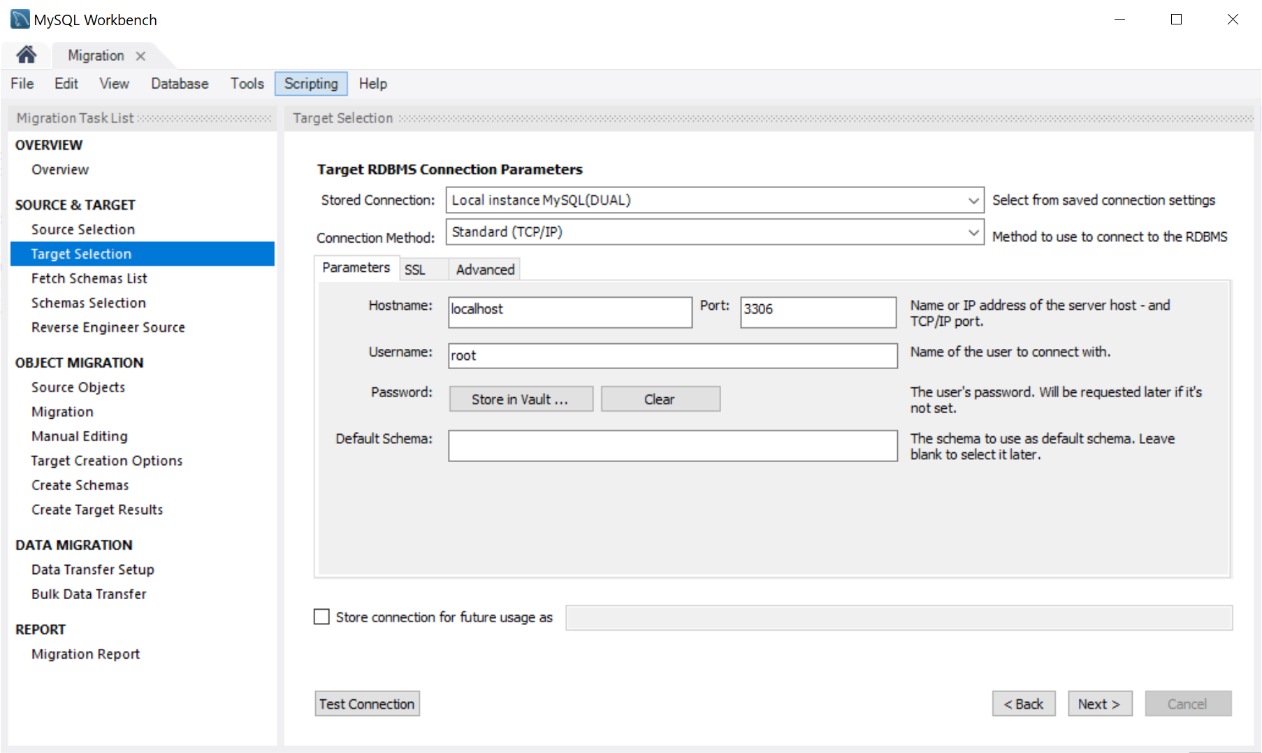Click the MySQL Workbench logo icon
This screenshot has height=753, width=1262.
(x=20, y=20)
